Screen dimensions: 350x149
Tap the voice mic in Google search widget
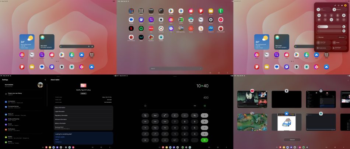[x=89, y=46]
